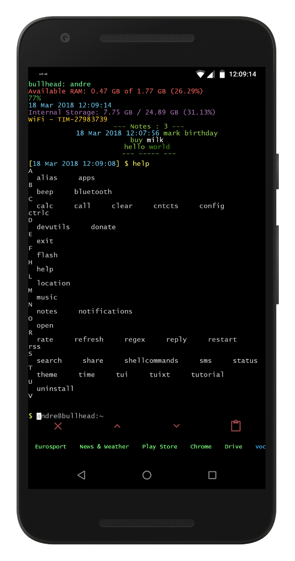Tap the red X clear-input icon
The width and height of the screenshot is (295, 561).
[58, 426]
